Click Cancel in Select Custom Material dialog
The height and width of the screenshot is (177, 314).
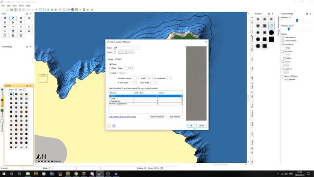[201, 126]
